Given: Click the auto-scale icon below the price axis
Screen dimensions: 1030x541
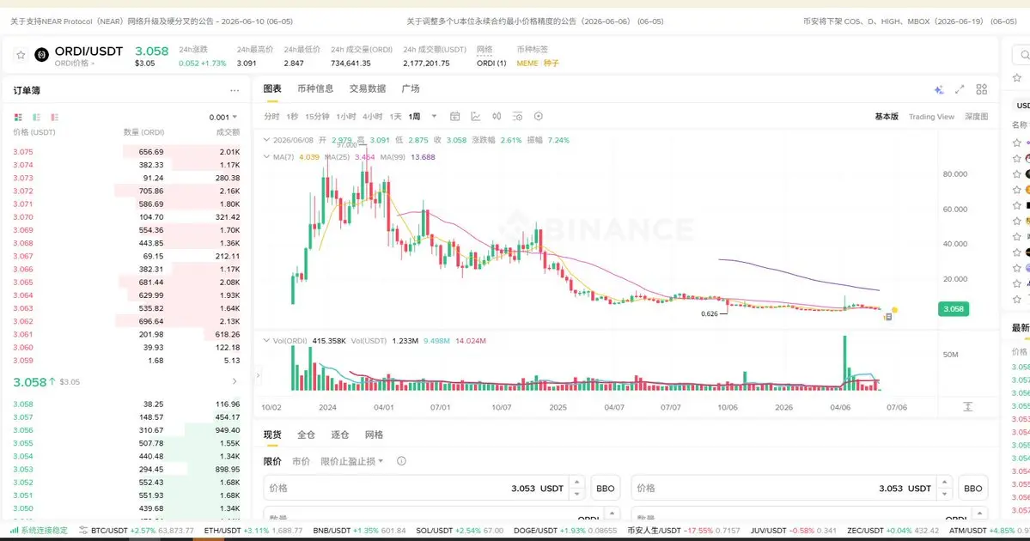Looking at the screenshot, I should (x=967, y=407).
